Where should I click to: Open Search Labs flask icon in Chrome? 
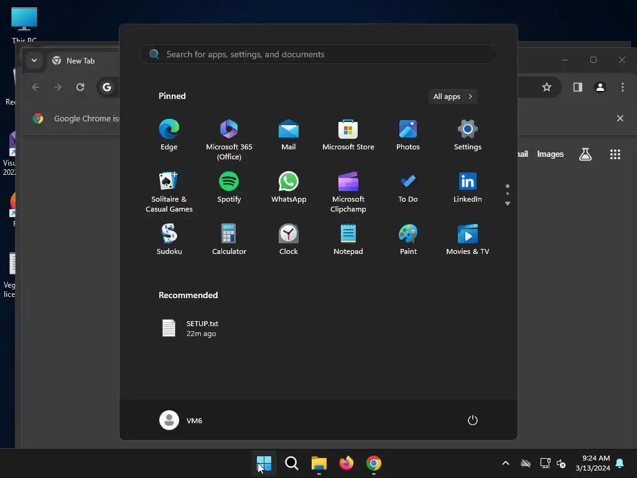coord(585,154)
